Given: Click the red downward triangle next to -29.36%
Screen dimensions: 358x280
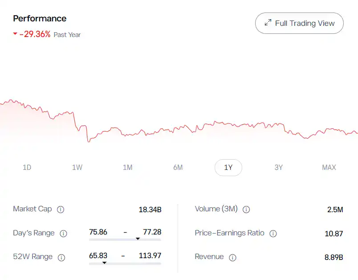Looking at the screenshot, I should 15,34.
